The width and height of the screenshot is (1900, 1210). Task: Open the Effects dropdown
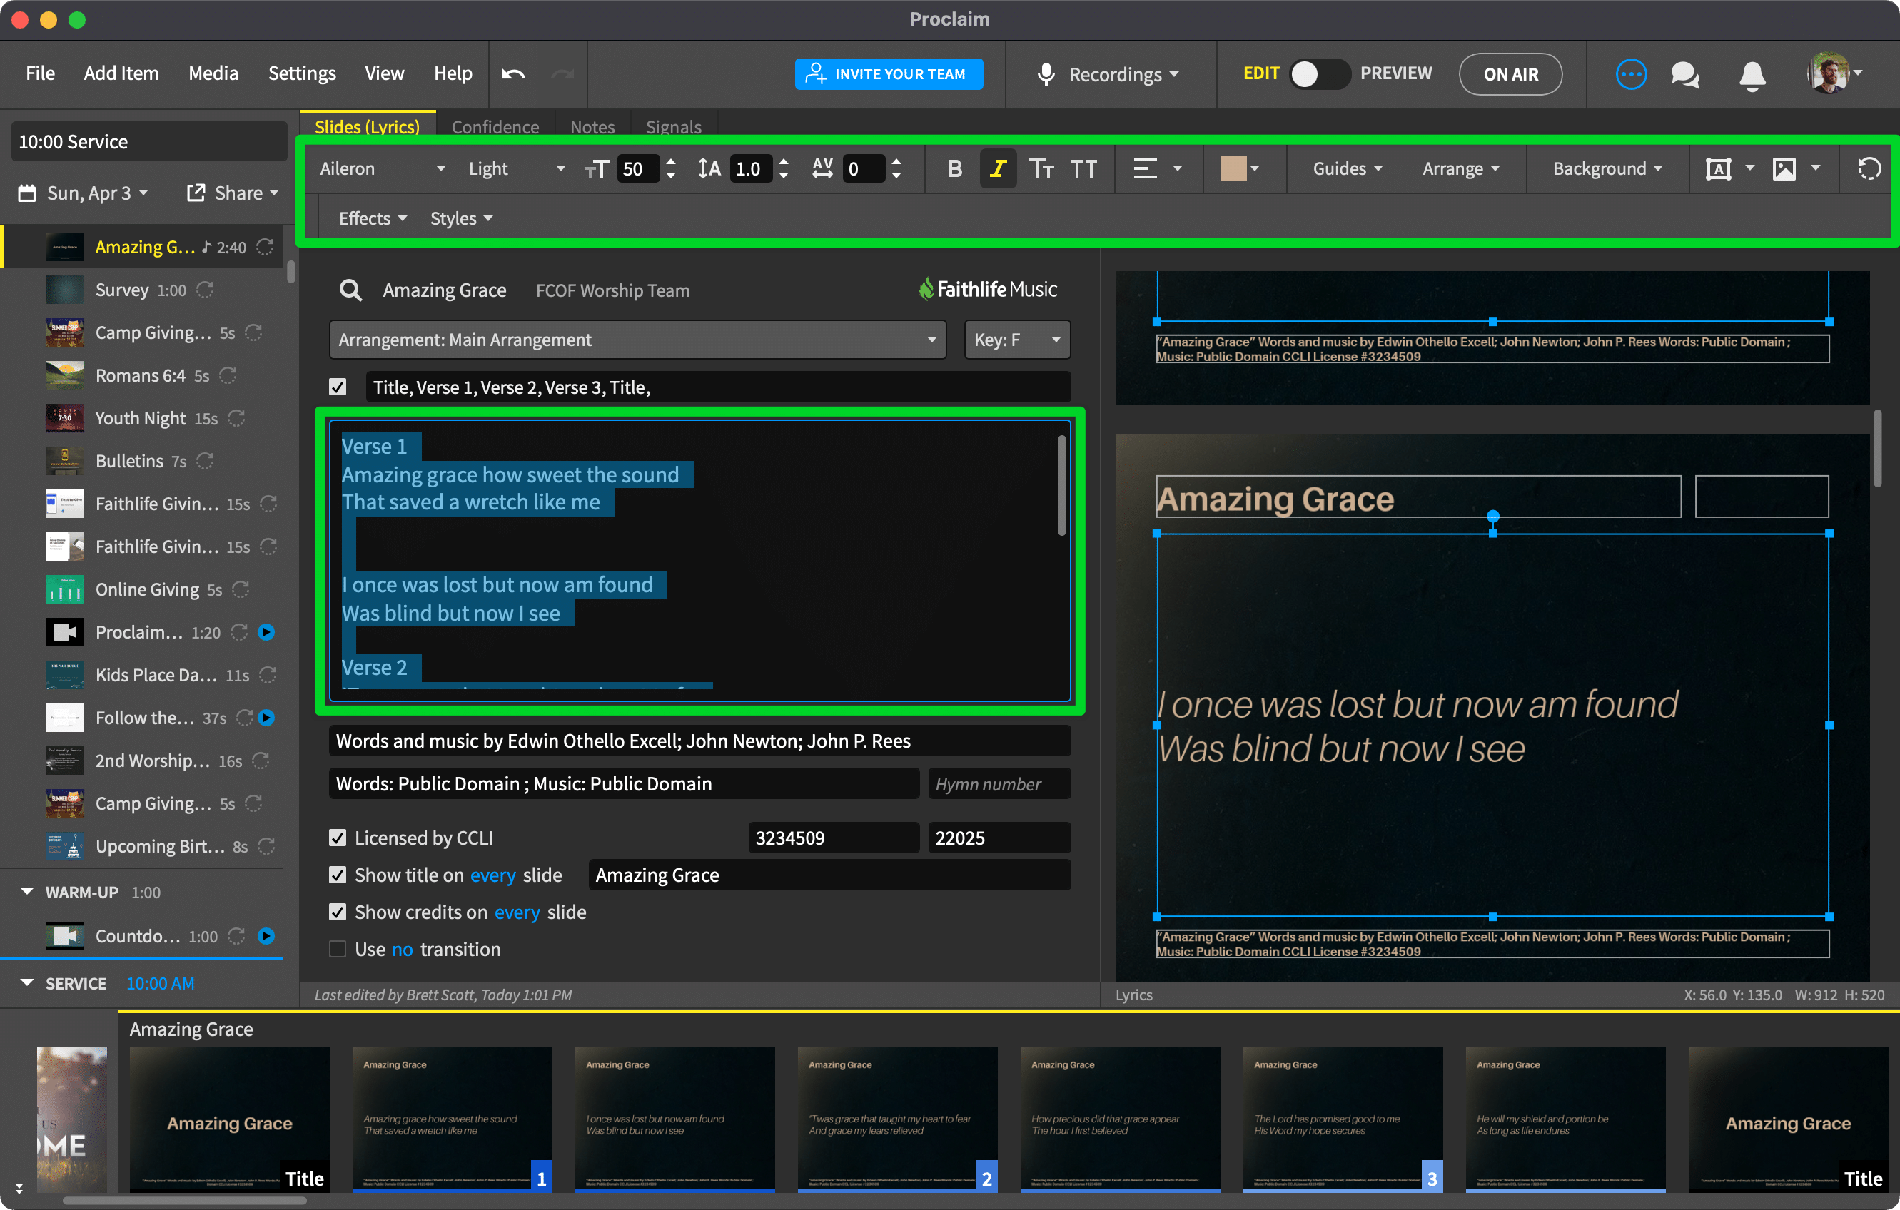tap(373, 218)
